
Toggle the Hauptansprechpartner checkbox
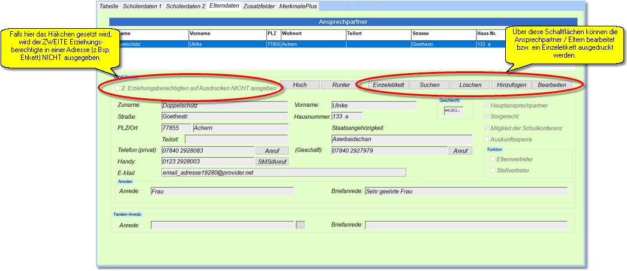tap(487, 106)
